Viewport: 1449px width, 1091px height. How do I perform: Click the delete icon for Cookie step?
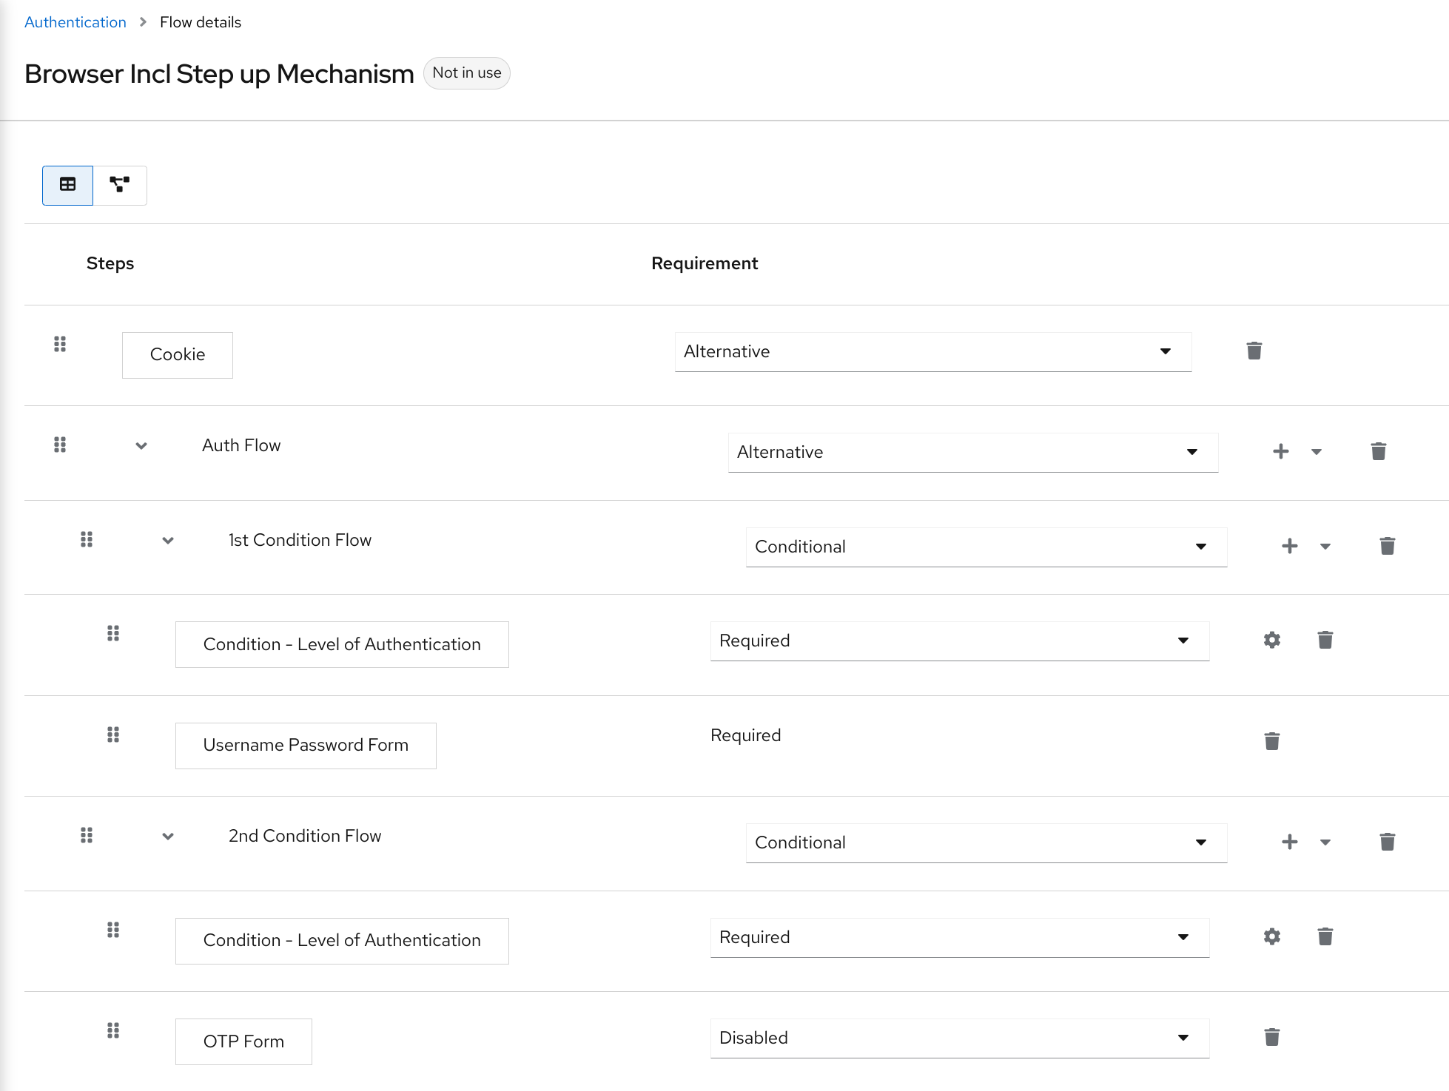point(1254,351)
